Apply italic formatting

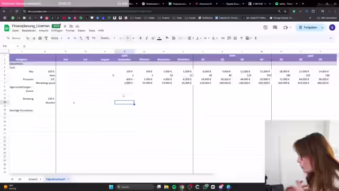tap(147, 38)
